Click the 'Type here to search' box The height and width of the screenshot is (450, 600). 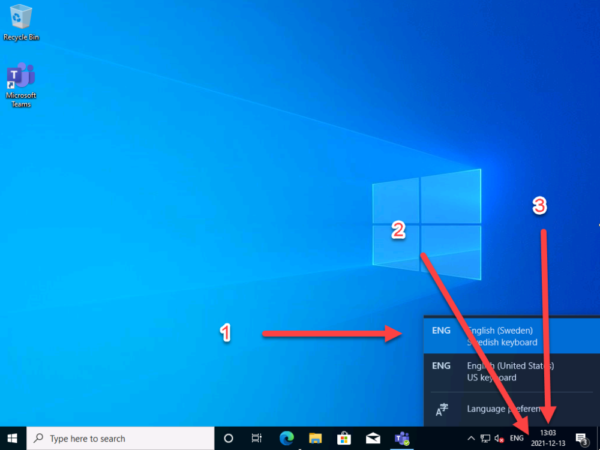(120, 438)
